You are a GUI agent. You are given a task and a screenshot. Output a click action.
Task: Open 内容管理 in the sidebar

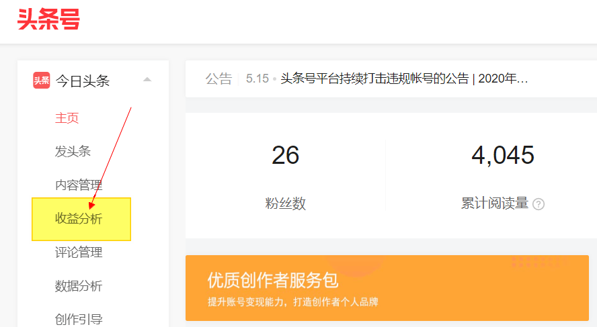pyautogui.click(x=79, y=185)
